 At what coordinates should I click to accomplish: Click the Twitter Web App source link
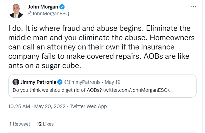[88, 106]
